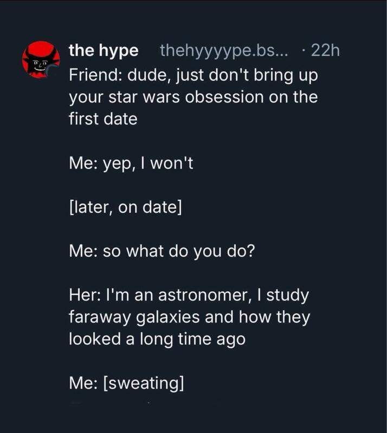
Task: Select the line "Me: so what do you do?"
Action: (x=162, y=251)
